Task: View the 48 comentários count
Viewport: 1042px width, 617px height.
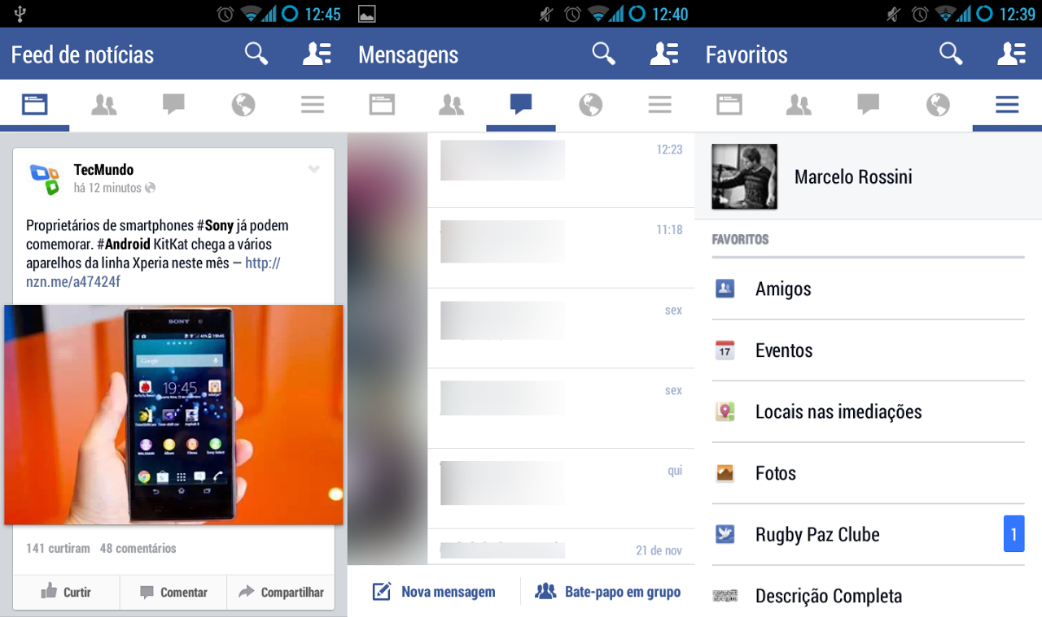Action: 138,548
